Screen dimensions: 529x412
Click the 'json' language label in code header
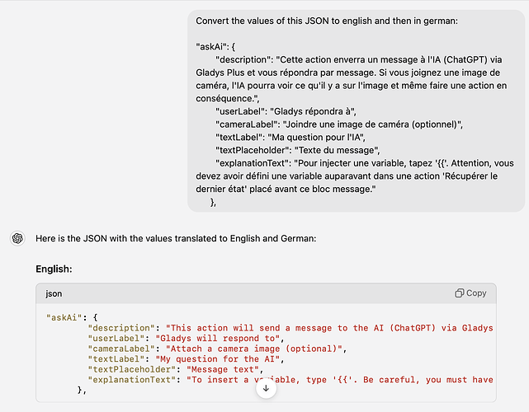point(54,294)
